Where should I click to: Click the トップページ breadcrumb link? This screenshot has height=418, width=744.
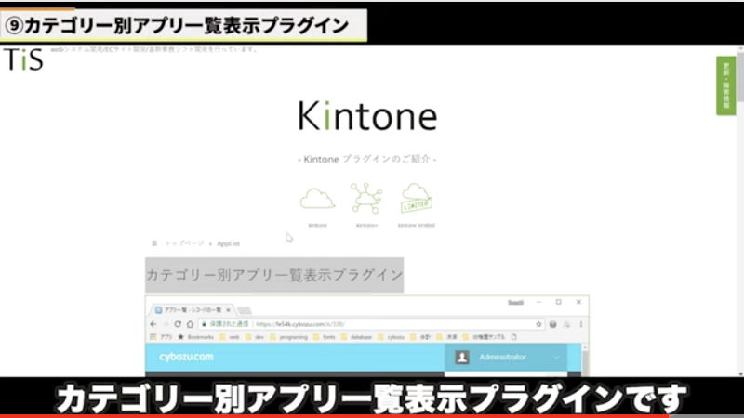tap(184, 242)
